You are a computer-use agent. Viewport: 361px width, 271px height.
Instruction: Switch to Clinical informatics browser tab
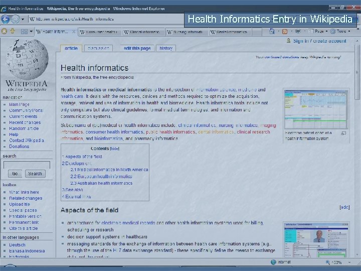click(x=143, y=32)
